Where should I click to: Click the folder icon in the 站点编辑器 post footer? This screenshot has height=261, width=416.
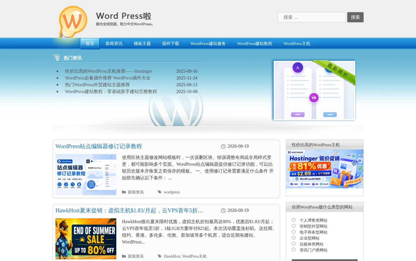click(x=124, y=192)
